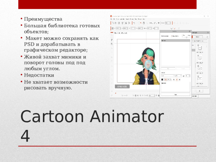The width and height of the screenshot is (216, 162).
Task: Click the wide button at text panel bottom
Action: [x=175, y=94]
